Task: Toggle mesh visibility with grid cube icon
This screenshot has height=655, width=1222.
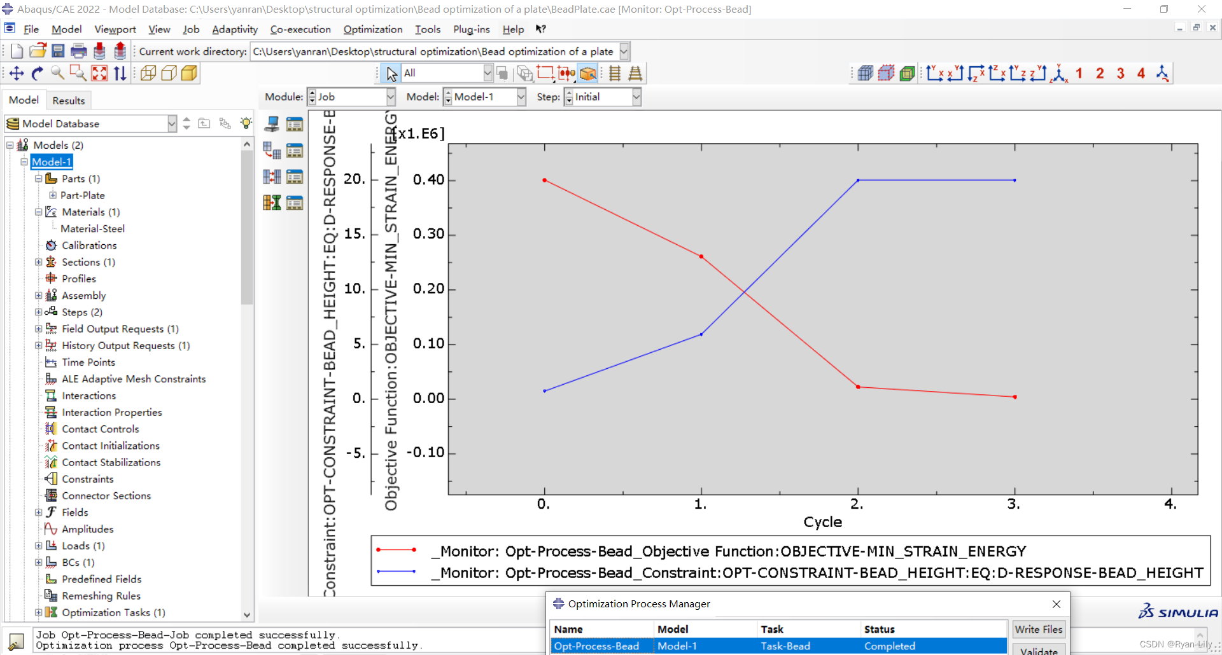Action: point(865,73)
